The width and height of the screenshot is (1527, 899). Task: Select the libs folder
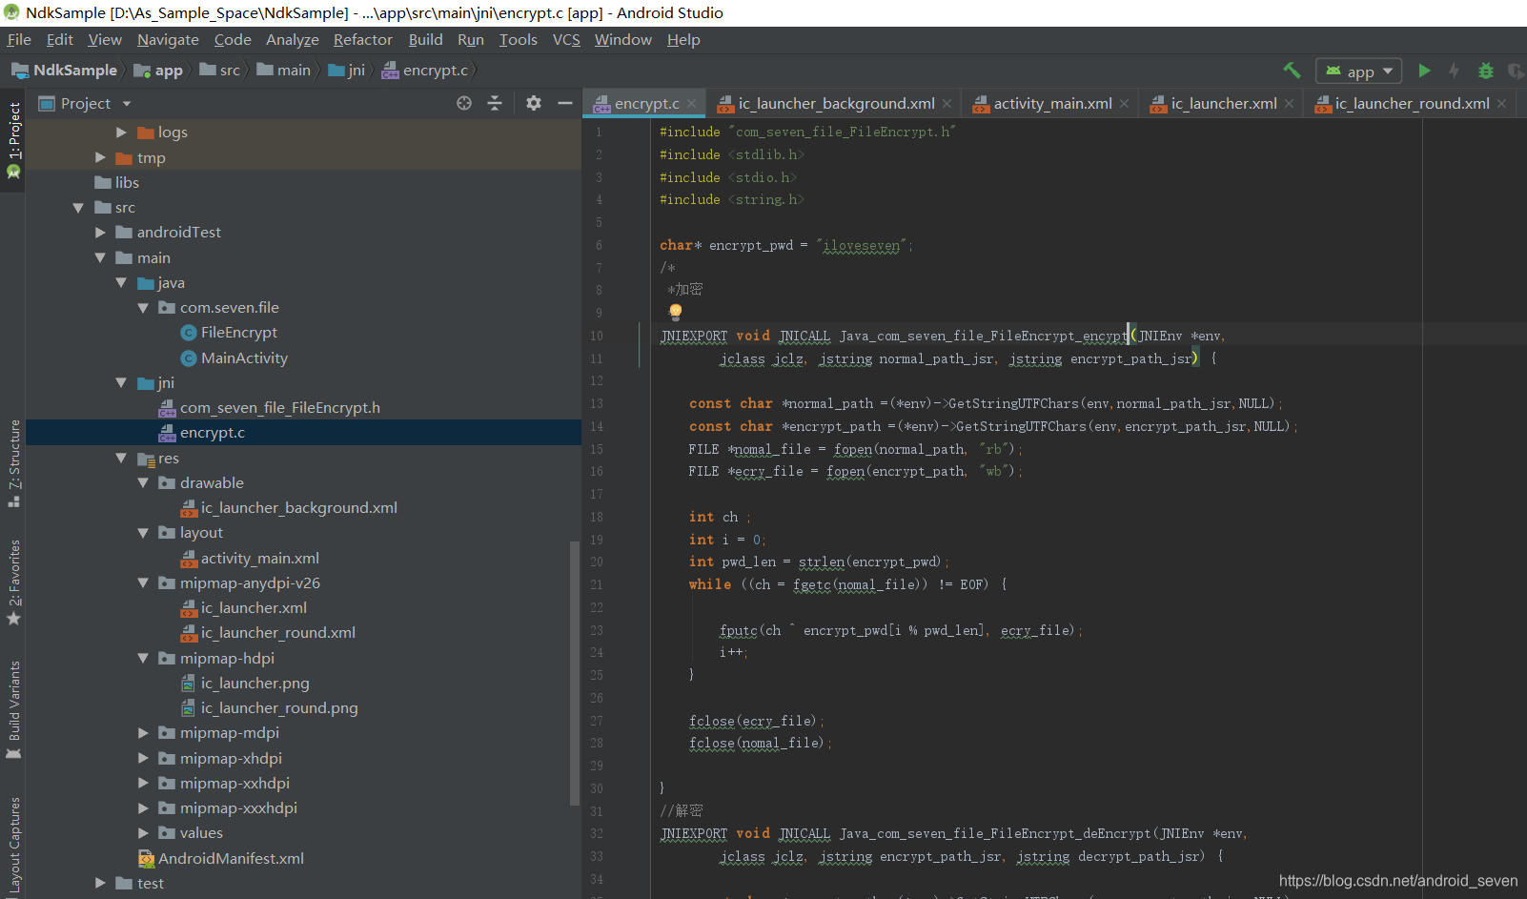tap(116, 182)
